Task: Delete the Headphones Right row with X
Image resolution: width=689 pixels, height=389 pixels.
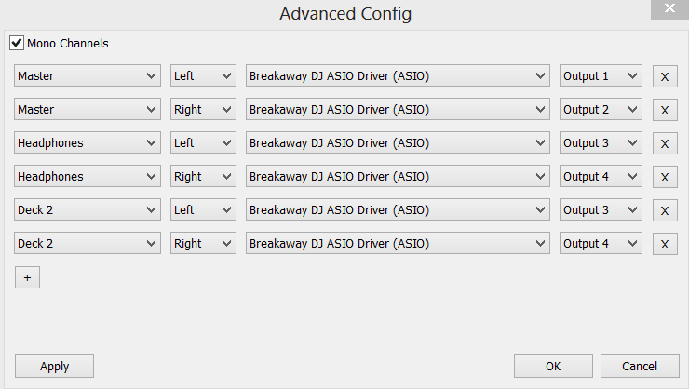Action: [665, 177]
